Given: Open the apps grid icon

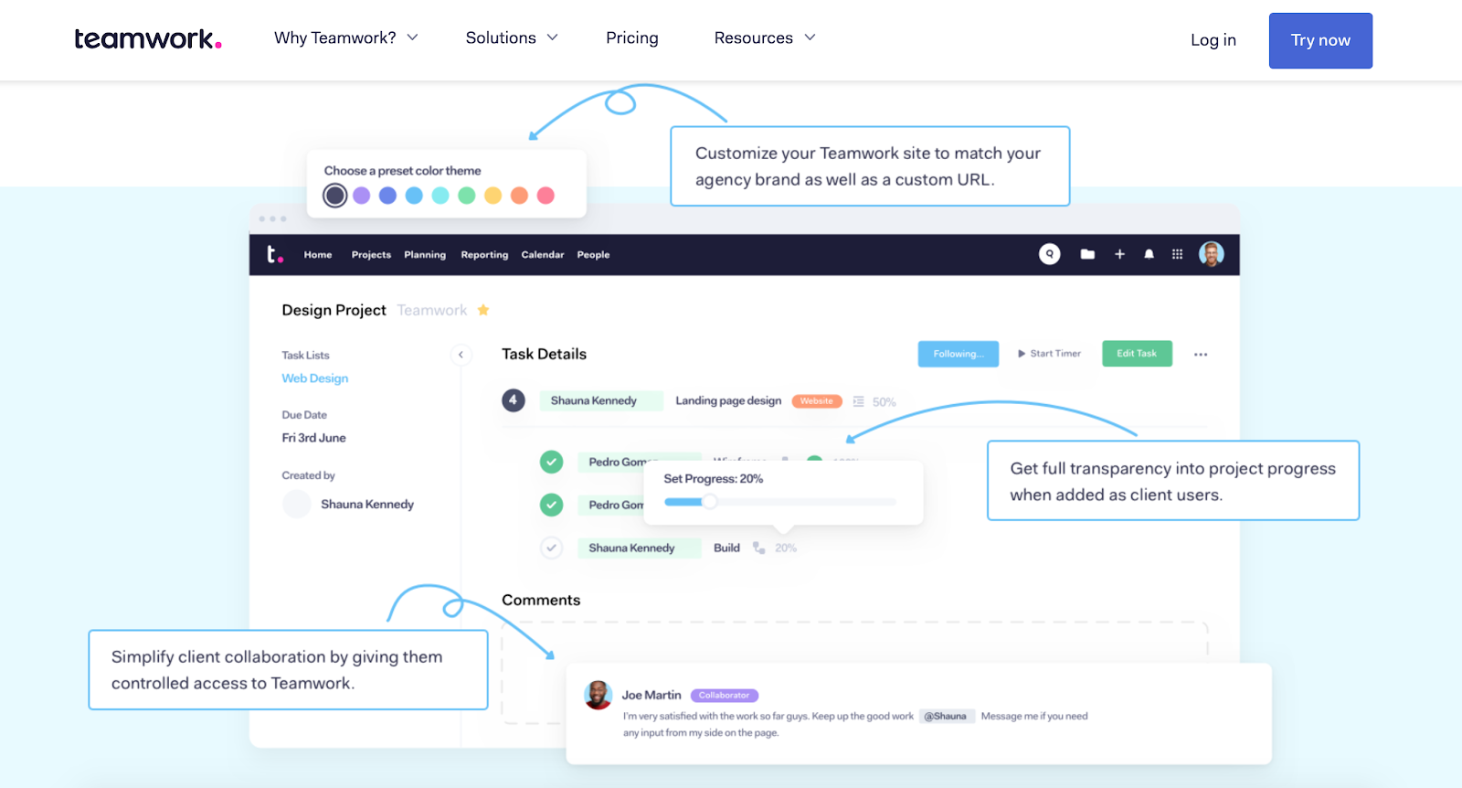Looking at the screenshot, I should (1177, 254).
